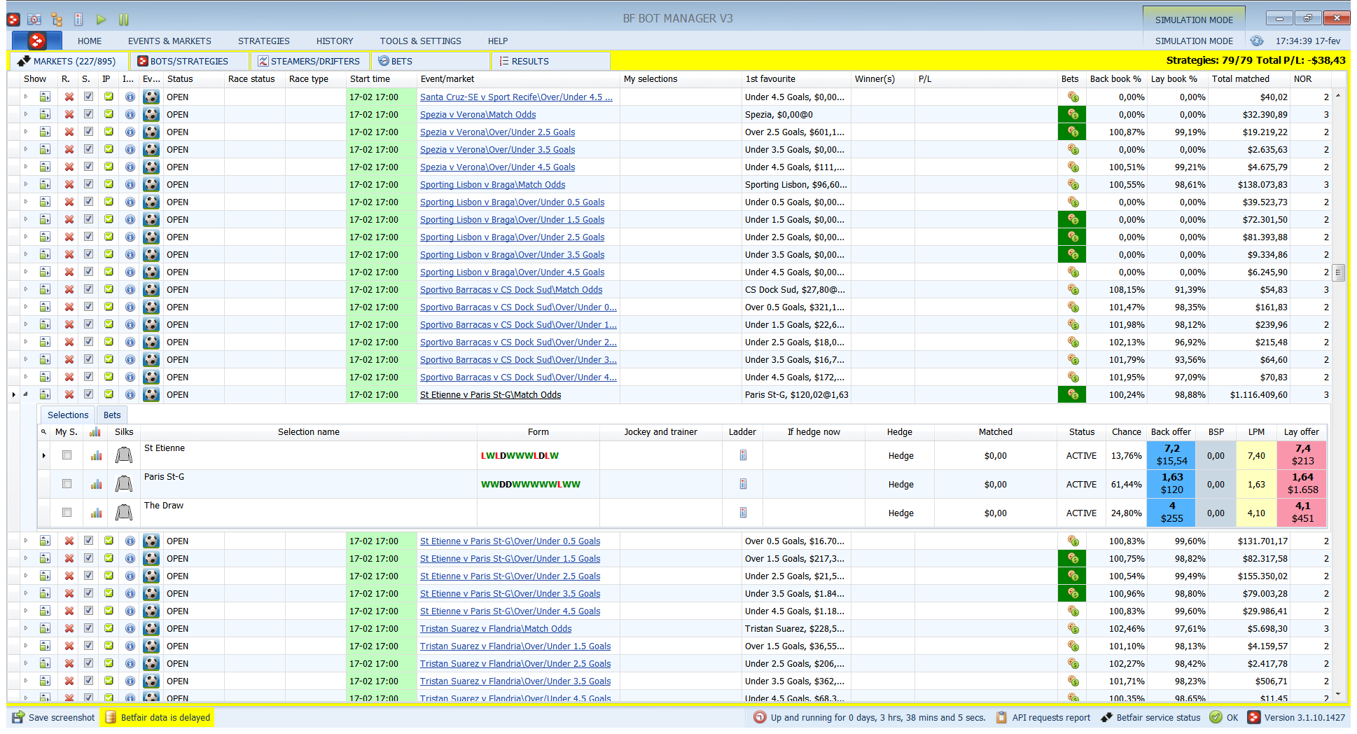Collapse the St Etienne v Paris St-G Match Odds row
Screen dimensions: 1357x734
[26, 394]
